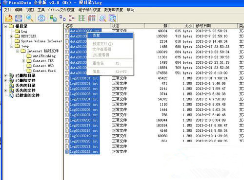Image resolution: width=244 pixels, height=180 pixels.
Task: Open the gear settings toolbar icon
Action: coord(41,18)
